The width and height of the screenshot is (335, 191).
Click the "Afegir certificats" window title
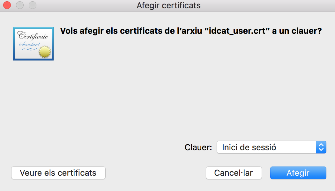click(168, 5)
